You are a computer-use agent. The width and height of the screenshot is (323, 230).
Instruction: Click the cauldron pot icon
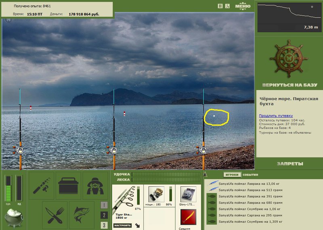pos(14,218)
